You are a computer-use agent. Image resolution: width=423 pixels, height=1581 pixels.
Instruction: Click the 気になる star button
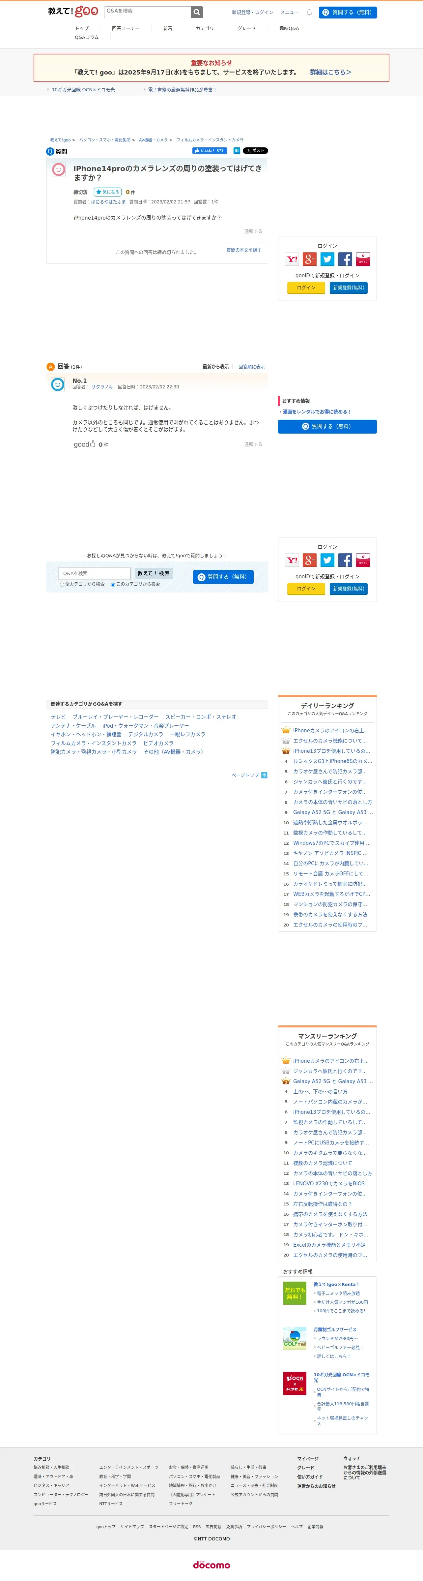[x=107, y=192]
